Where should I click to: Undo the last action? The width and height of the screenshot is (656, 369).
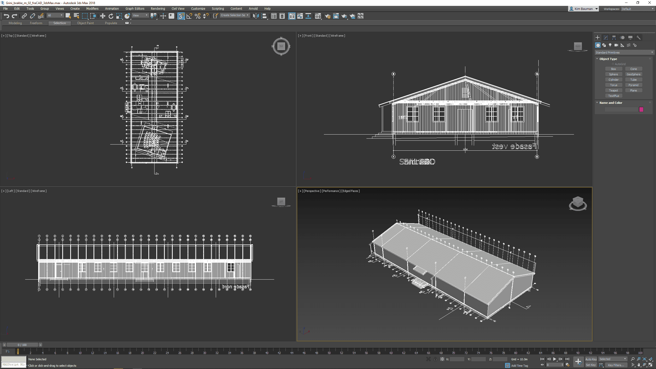point(6,16)
